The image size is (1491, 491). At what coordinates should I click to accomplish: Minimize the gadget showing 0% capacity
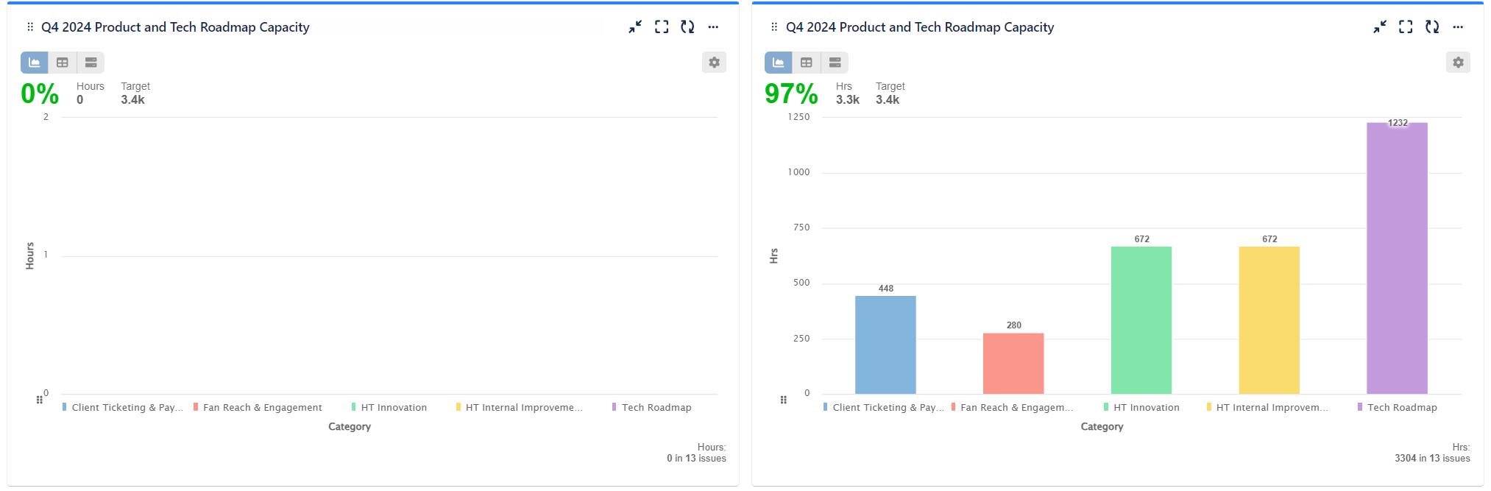(x=635, y=27)
